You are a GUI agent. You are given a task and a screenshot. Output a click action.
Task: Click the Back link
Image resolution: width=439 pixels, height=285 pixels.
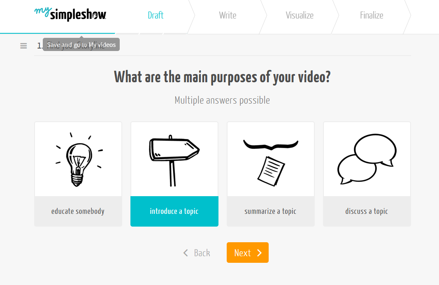[x=197, y=253]
